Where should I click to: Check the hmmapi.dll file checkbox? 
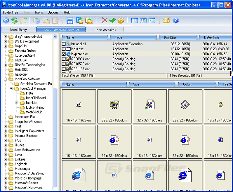pos(63,44)
